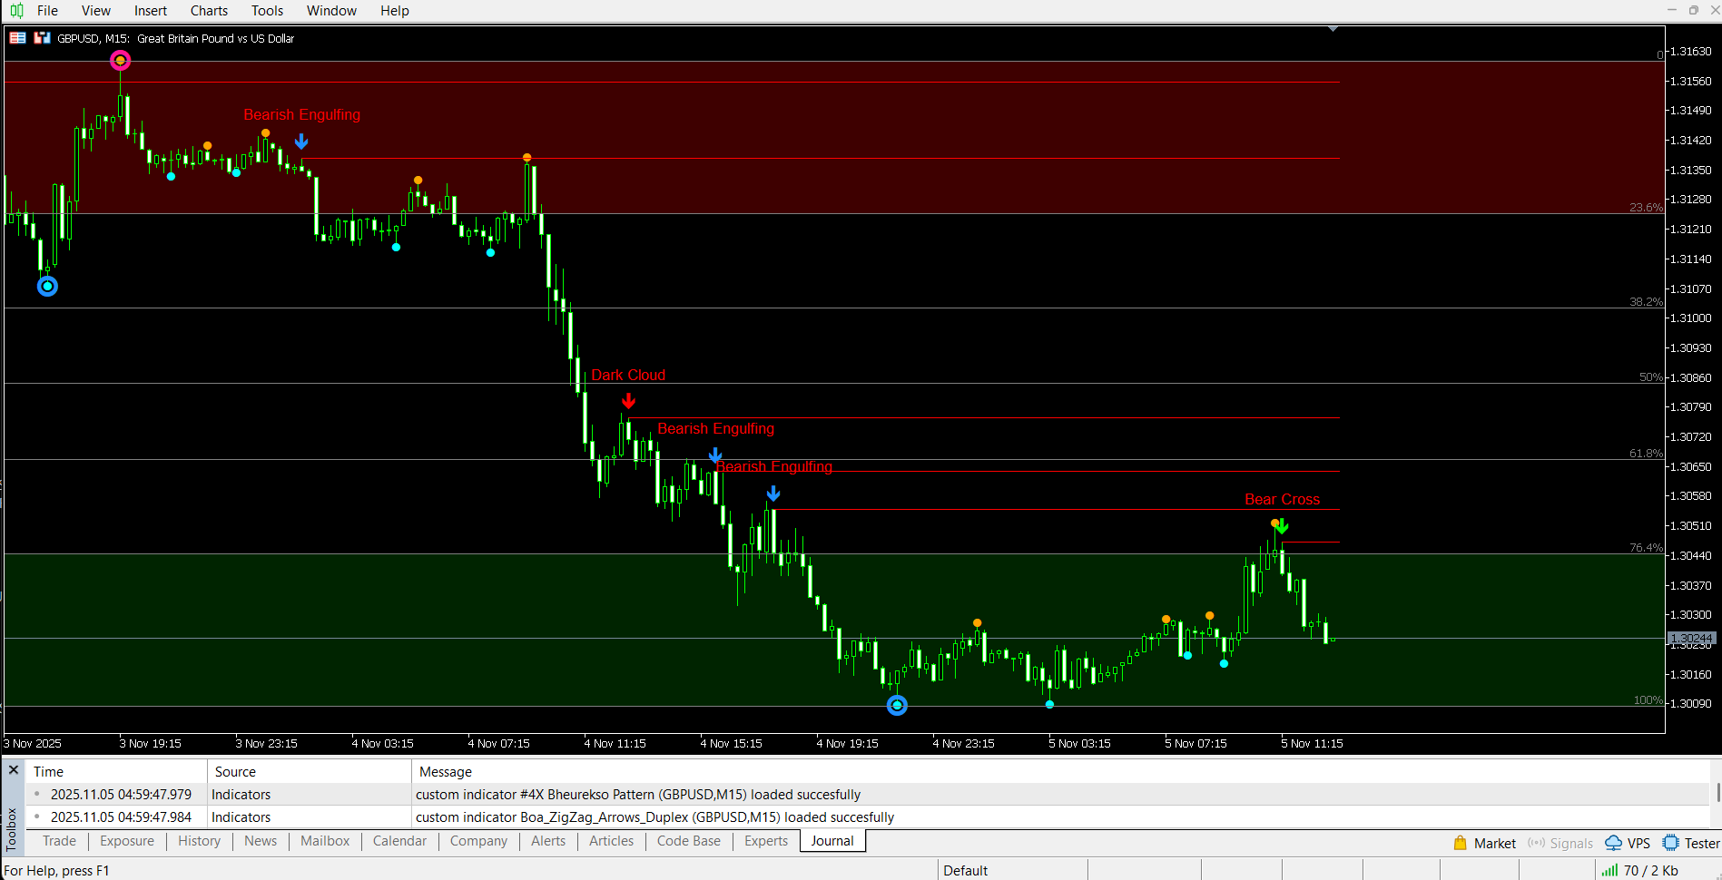Click the chart shift triangle marker
This screenshot has height=880, width=1722.
click(1333, 29)
